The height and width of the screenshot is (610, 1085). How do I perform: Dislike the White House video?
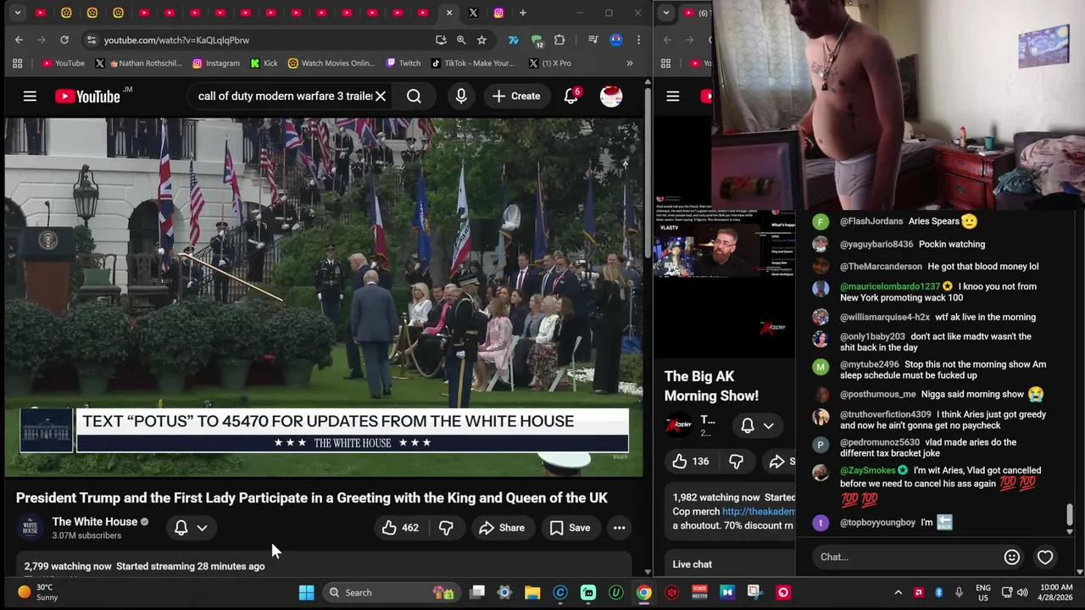[x=446, y=528]
